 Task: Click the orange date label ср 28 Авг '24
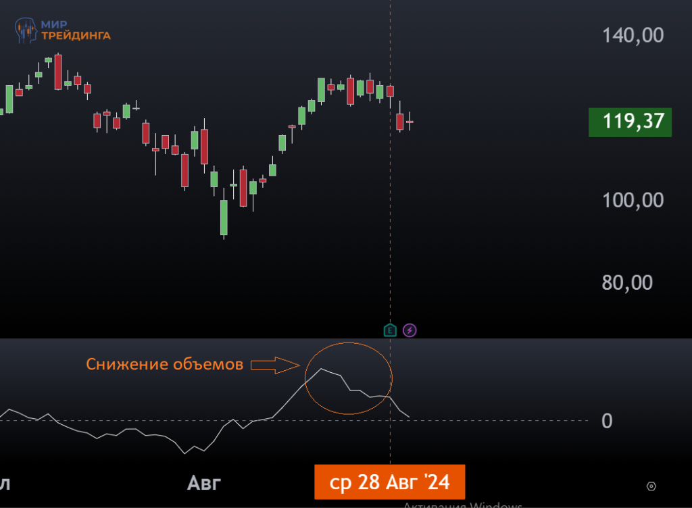click(x=389, y=482)
